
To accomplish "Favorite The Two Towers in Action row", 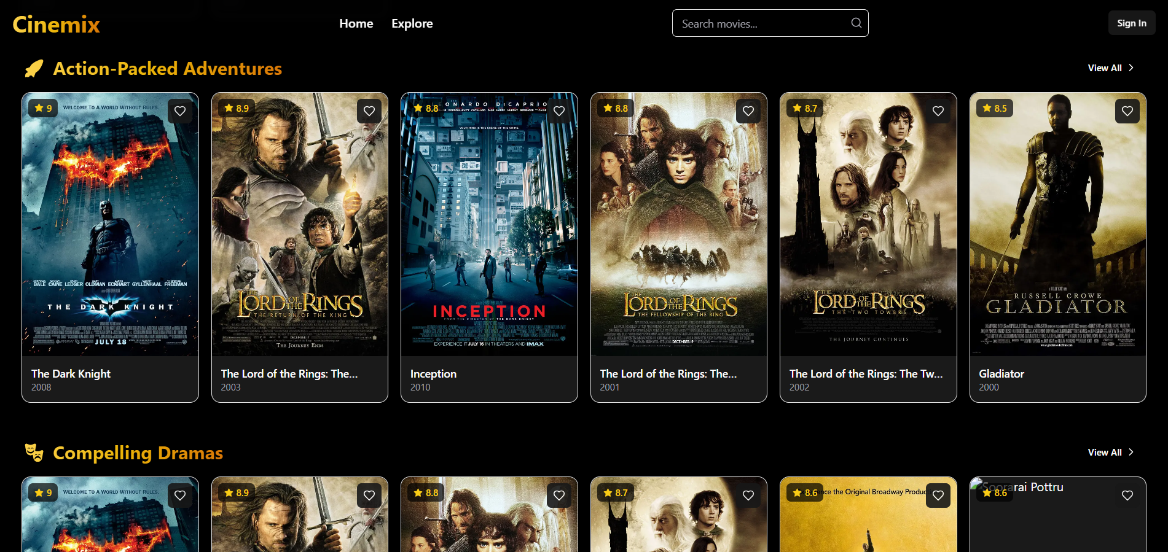I will (x=938, y=111).
